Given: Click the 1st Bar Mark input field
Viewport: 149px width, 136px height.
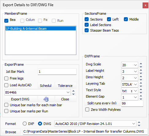Looking at the screenshot, I should 57,72.
